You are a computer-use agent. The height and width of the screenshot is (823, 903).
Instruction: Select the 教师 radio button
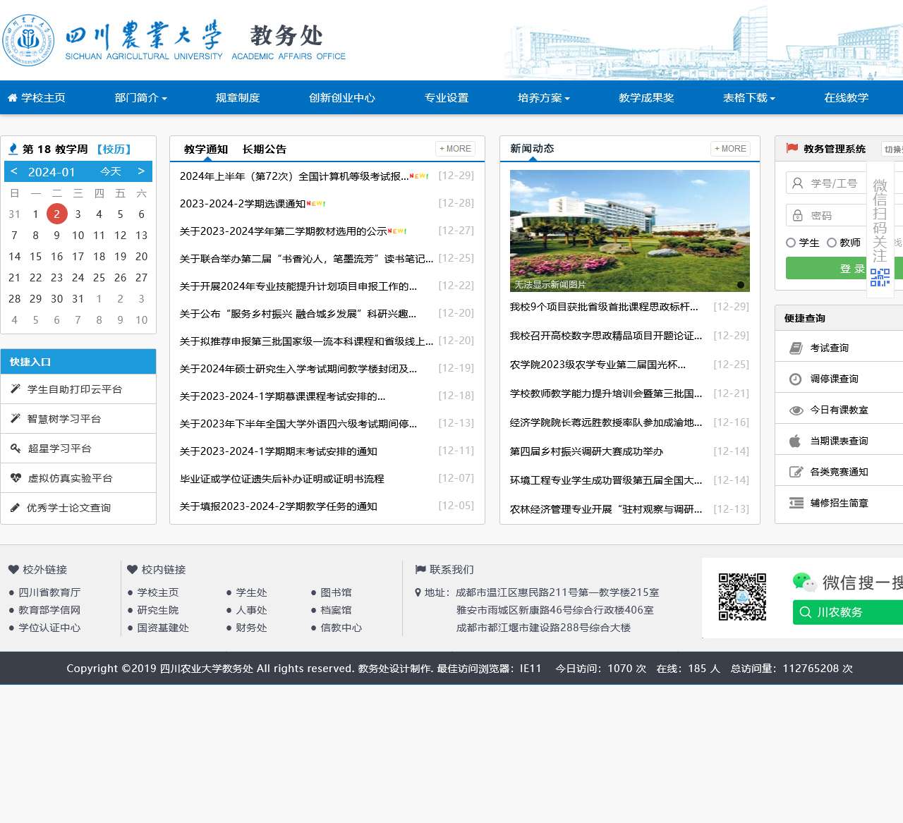[x=832, y=243]
